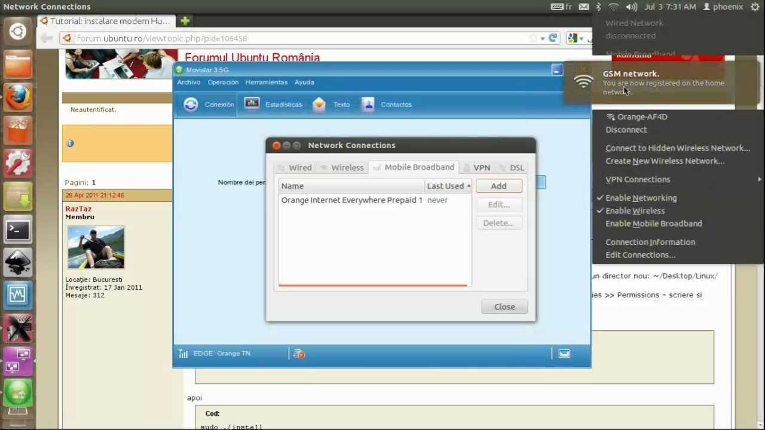765x430 pixels.
Task: Click the message envelope in Movistar status bar
Action: pos(564,354)
